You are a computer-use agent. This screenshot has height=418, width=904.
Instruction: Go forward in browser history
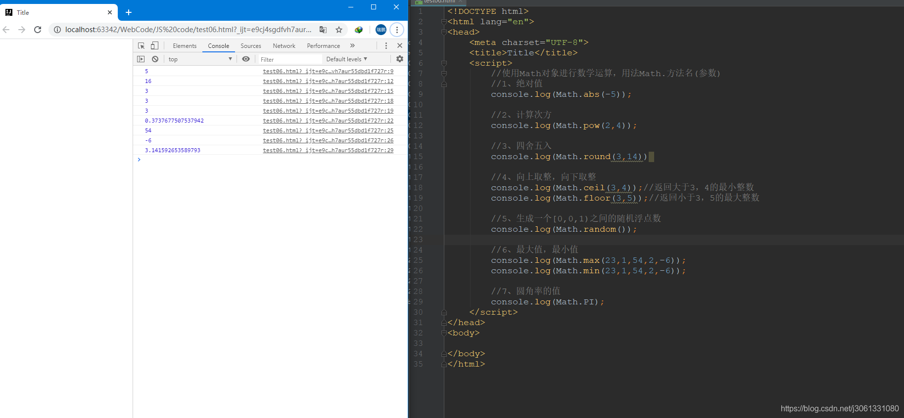(22, 30)
